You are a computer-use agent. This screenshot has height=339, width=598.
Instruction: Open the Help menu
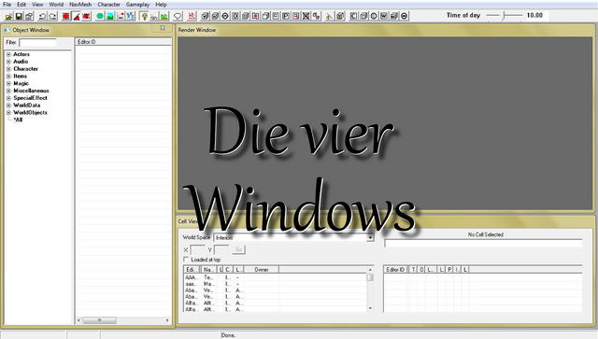[x=161, y=5]
